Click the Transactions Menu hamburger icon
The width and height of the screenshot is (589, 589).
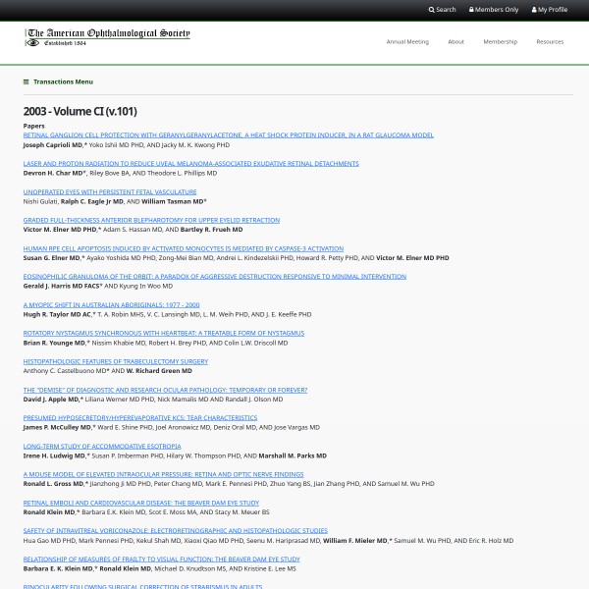click(27, 81)
